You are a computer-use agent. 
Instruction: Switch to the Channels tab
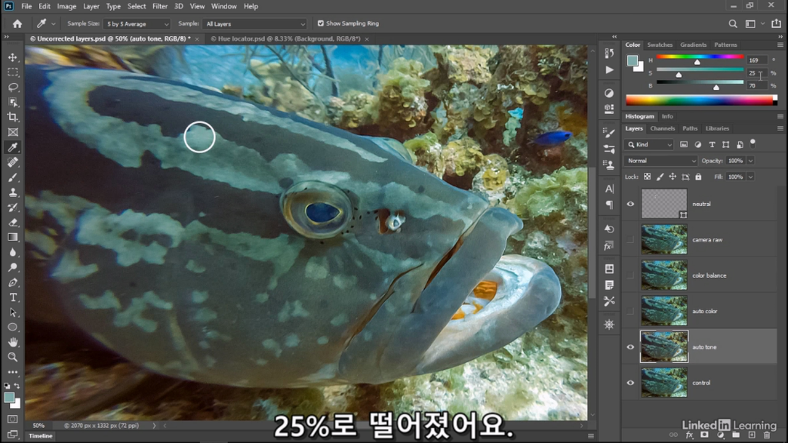coord(662,129)
